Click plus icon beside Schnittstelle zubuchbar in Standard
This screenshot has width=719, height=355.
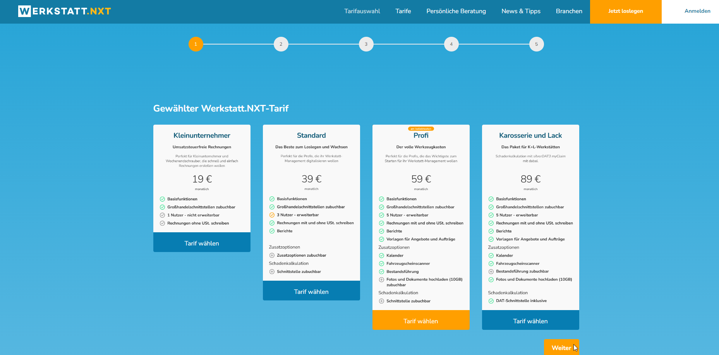pyautogui.click(x=272, y=272)
